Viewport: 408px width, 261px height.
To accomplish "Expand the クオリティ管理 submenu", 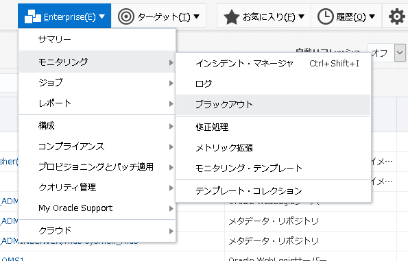I will (97, 188).
